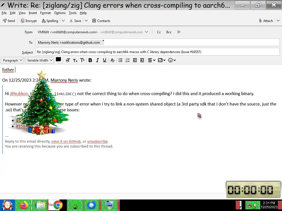Open the taskbar clock showing 2:31 PM
The image size is (282, 211).
click(269, 205)
